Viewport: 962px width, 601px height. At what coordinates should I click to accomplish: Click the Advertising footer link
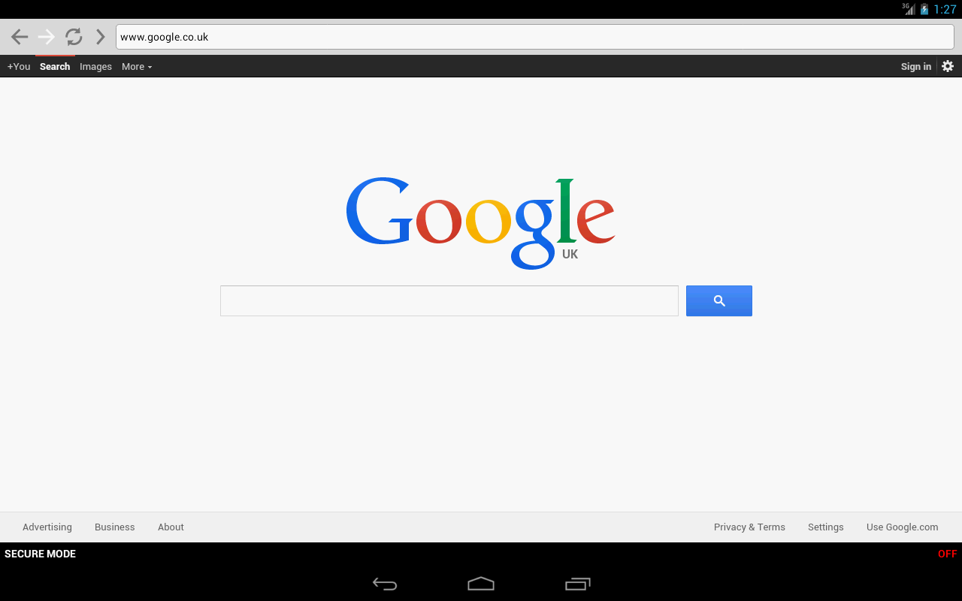pos(47,527)
